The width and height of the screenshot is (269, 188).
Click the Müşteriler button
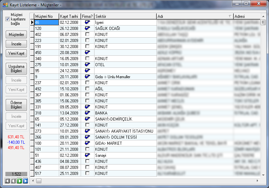[x=16, y=35]
